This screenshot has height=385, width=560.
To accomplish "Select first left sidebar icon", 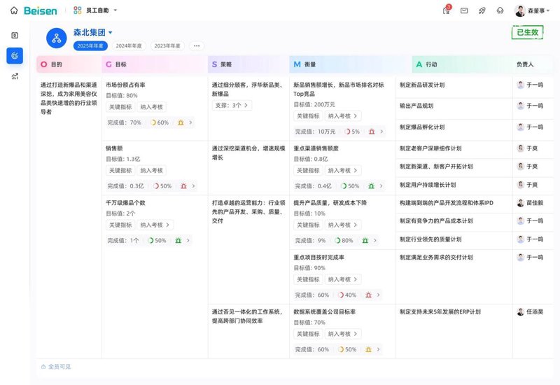I will pyautogui.click(x=15, y=36).
